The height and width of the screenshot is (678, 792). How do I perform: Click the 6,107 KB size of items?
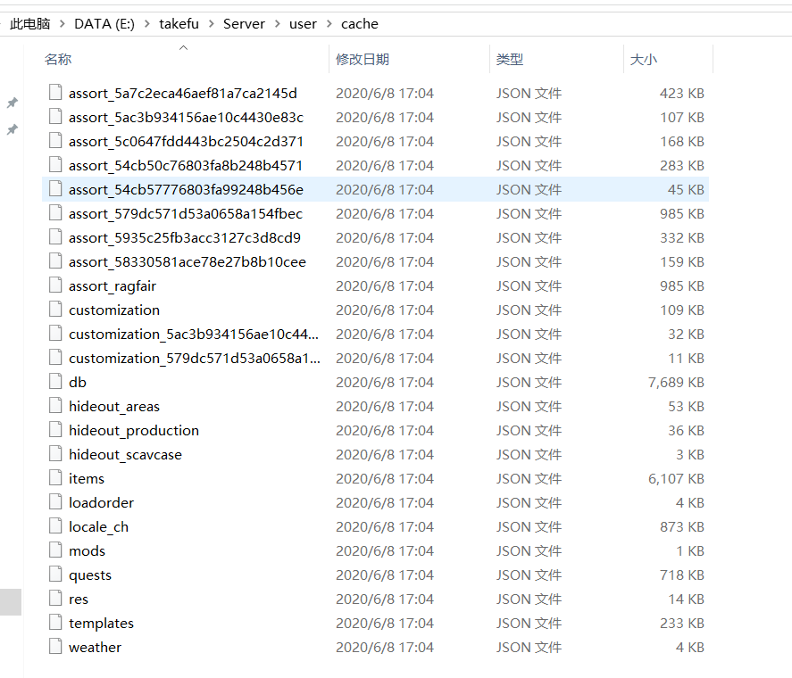676,478
